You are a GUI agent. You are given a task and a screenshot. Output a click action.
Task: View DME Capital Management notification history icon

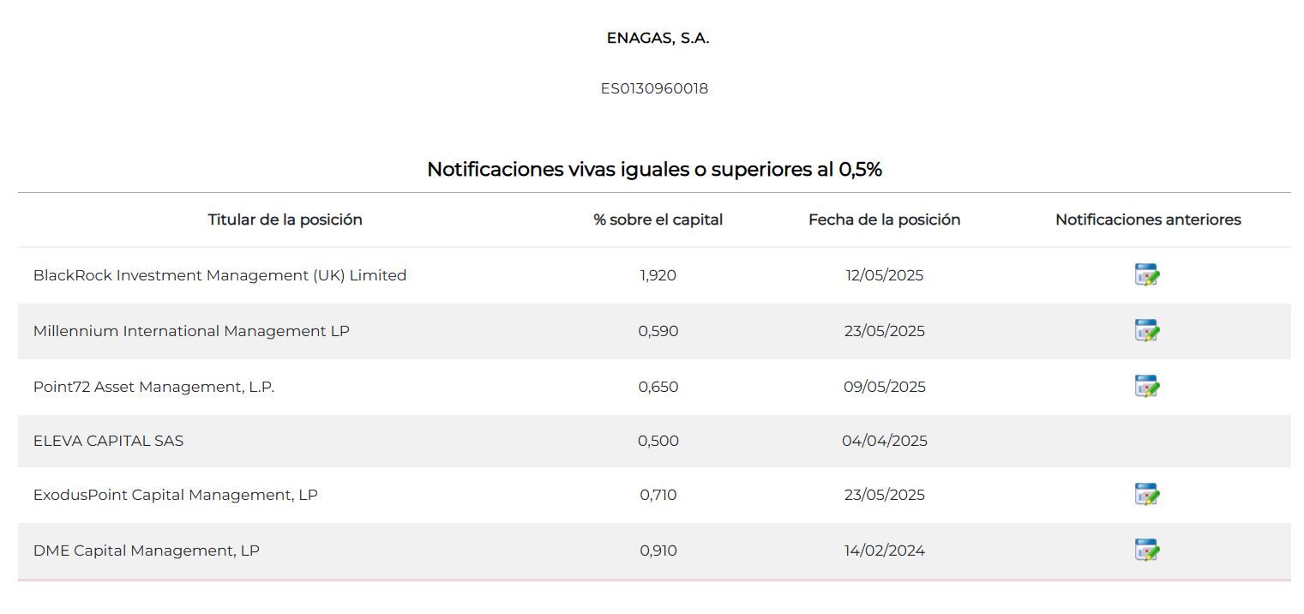pos(1146,551)
